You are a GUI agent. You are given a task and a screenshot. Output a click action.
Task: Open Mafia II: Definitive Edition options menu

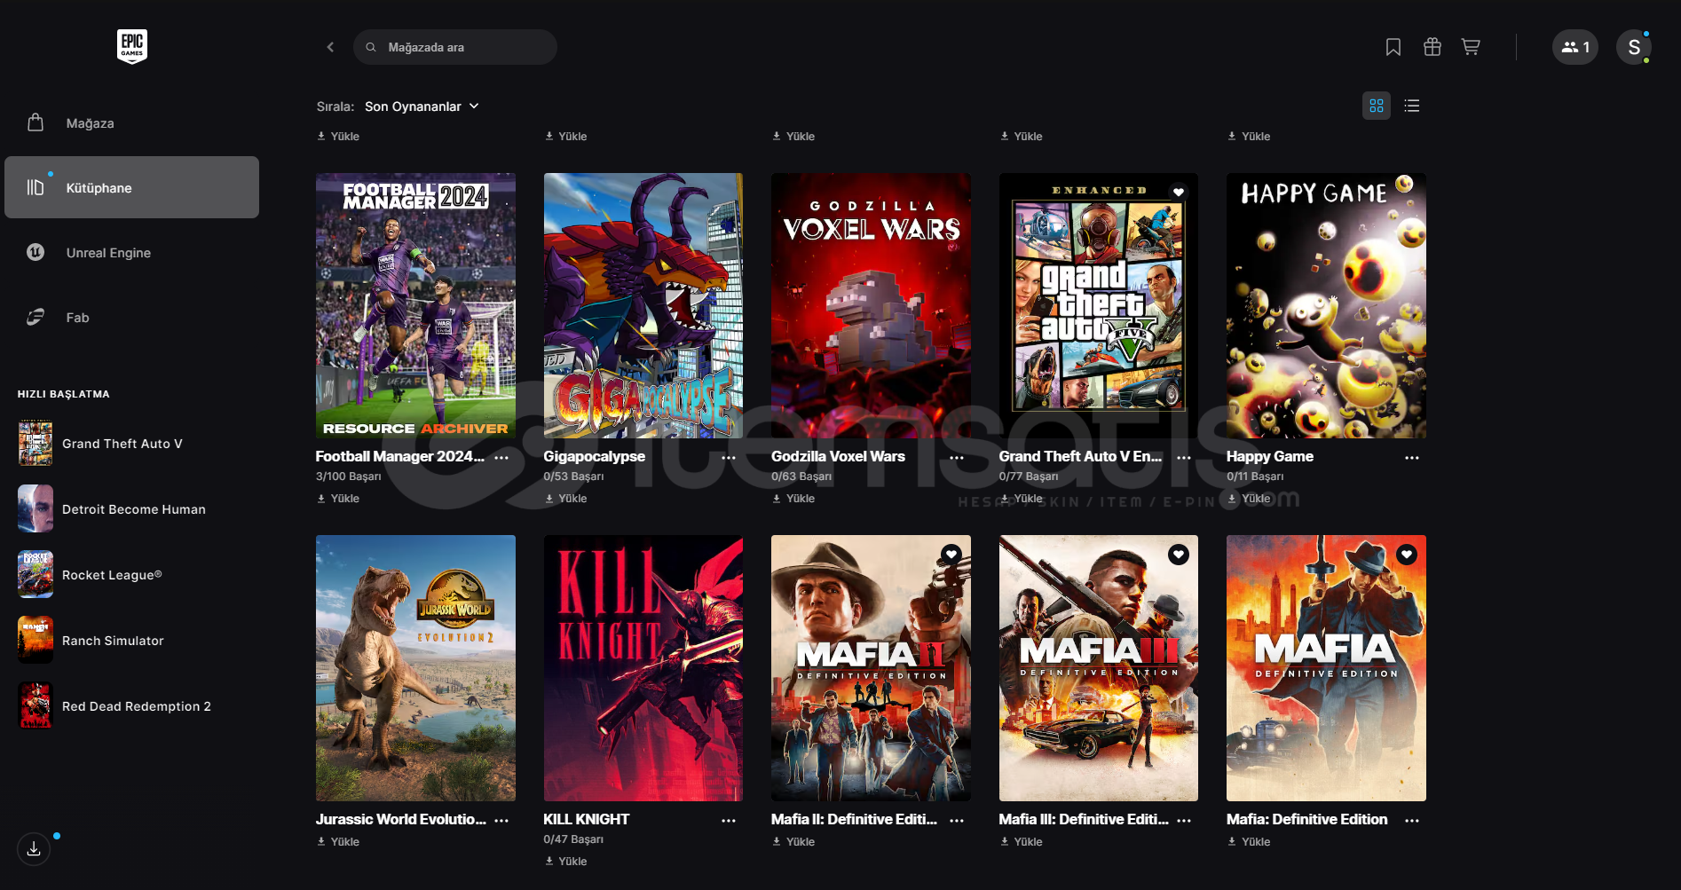tap(957, 821)
